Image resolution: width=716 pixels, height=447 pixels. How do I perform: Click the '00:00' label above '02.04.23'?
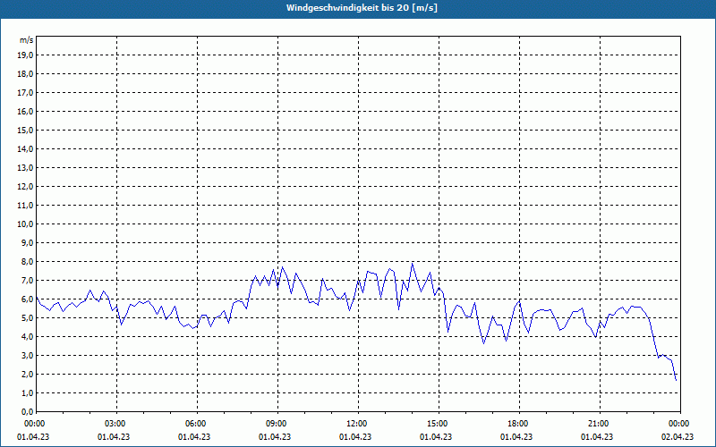pyautogui.click(x=680, y=424)
